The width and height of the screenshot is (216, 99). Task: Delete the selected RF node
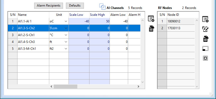(x=205, y=39)
